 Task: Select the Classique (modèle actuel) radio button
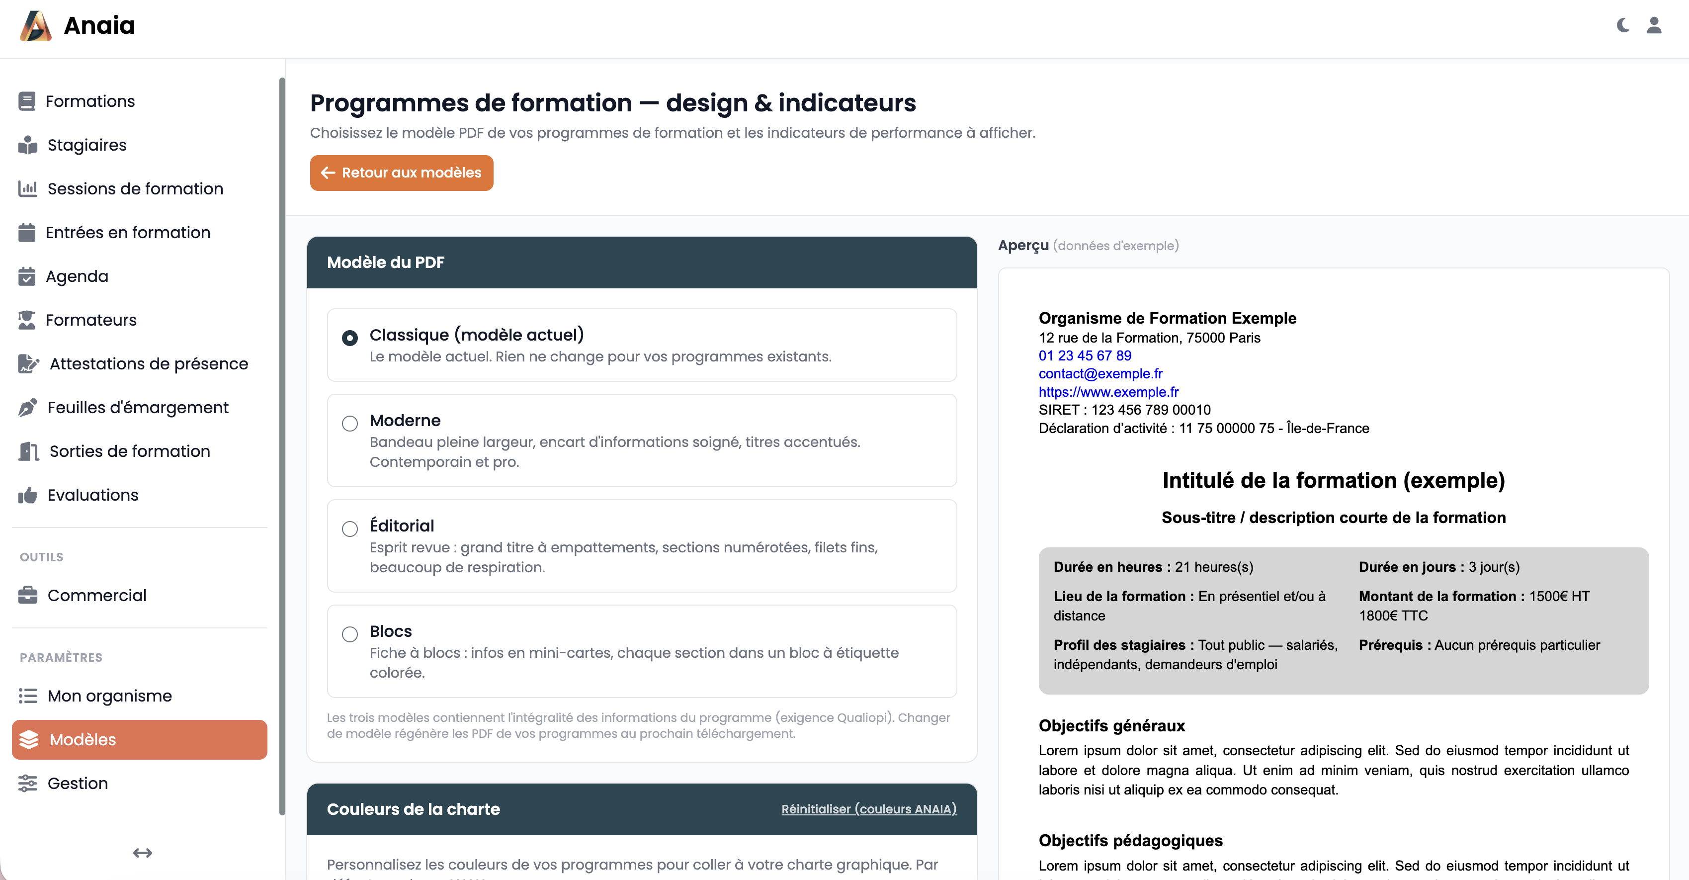point(350,337)
